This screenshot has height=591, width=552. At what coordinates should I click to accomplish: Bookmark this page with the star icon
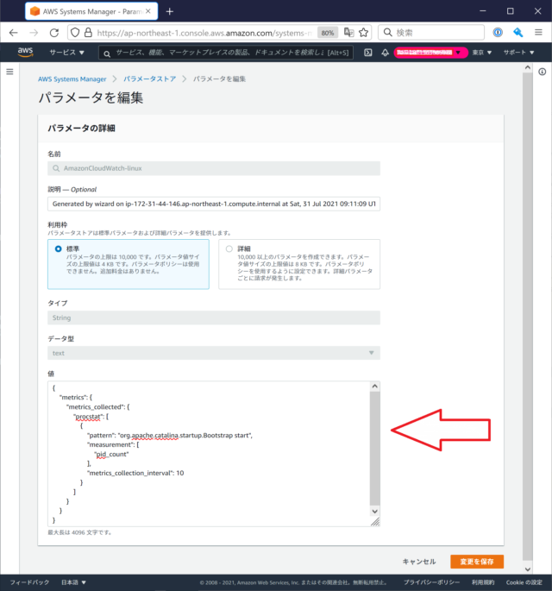point(364,33)
